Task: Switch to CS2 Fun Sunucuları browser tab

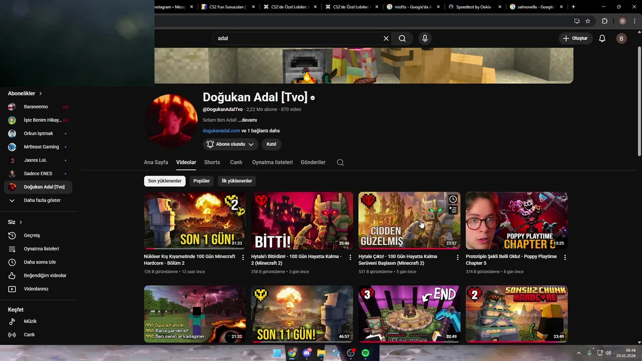Action: coord(228,7)
